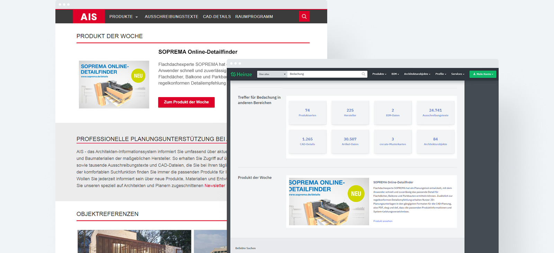The height and width of the screenshot is (253, 554).
Task: Follow the red Newsletter link
Action: pos(215,186)
